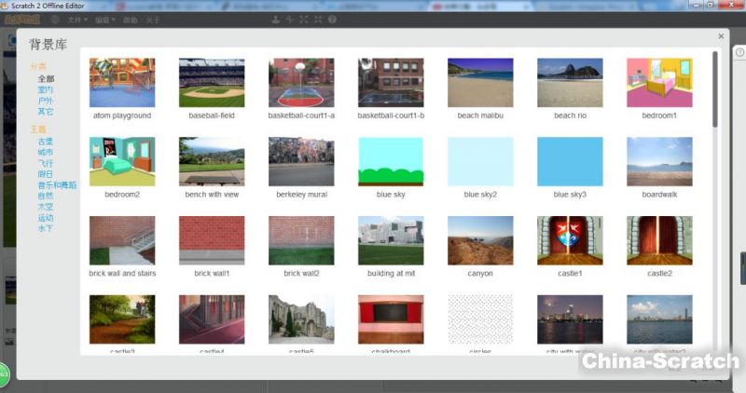Select the Shrink sprite tool icon
746x393 pixels.
318,20
